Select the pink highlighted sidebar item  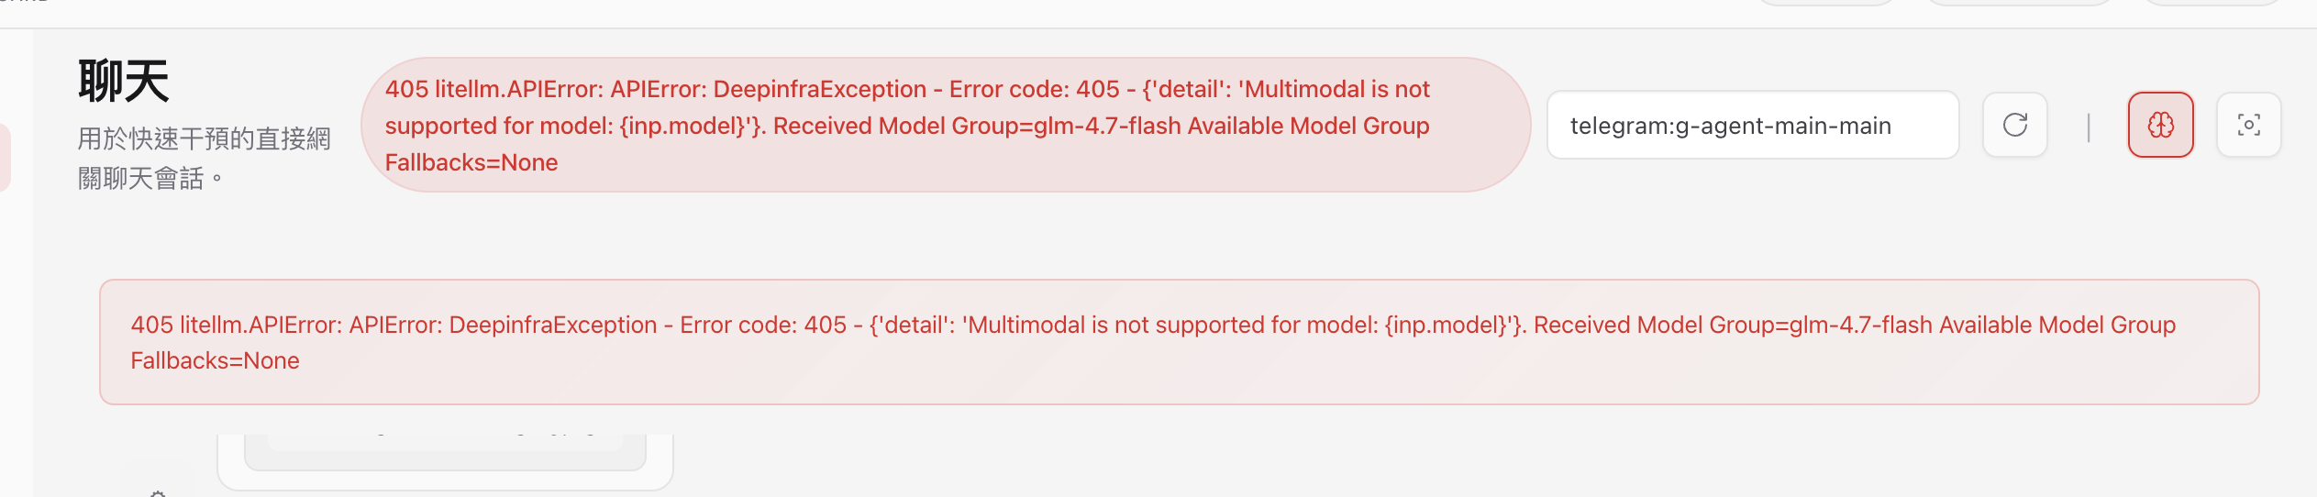[5, 158]
